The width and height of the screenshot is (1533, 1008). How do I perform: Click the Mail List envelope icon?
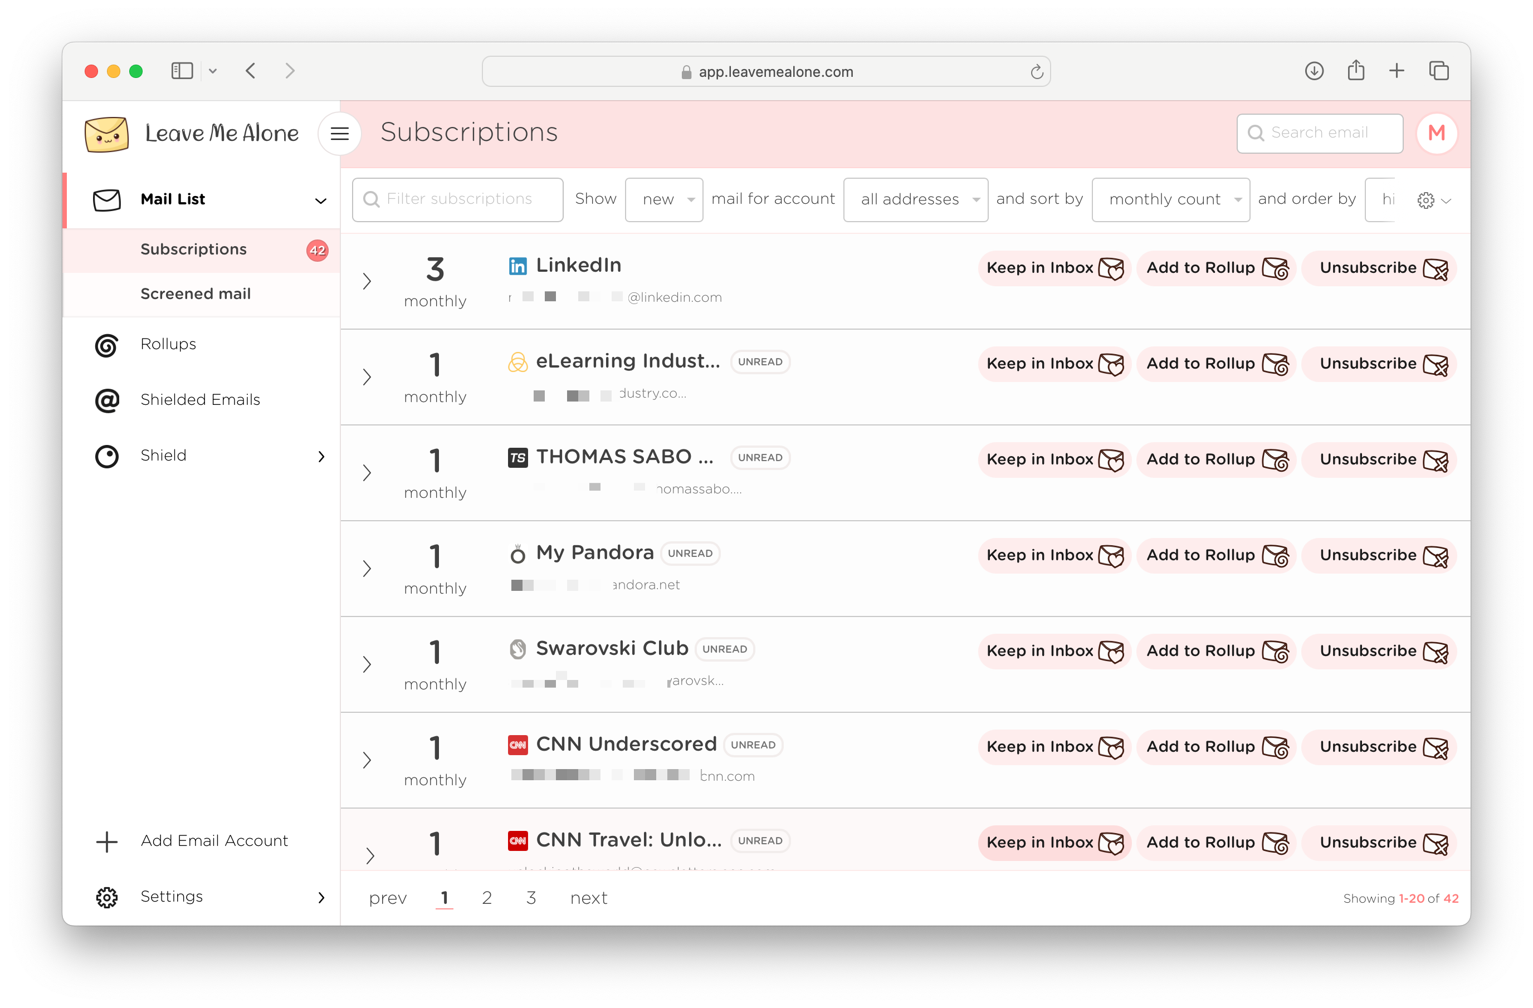pos(107,200)
